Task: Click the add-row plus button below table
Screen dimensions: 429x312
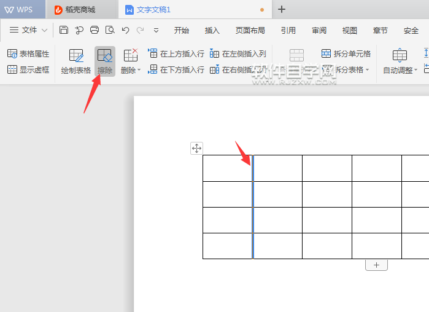Action: coord(376,265)
